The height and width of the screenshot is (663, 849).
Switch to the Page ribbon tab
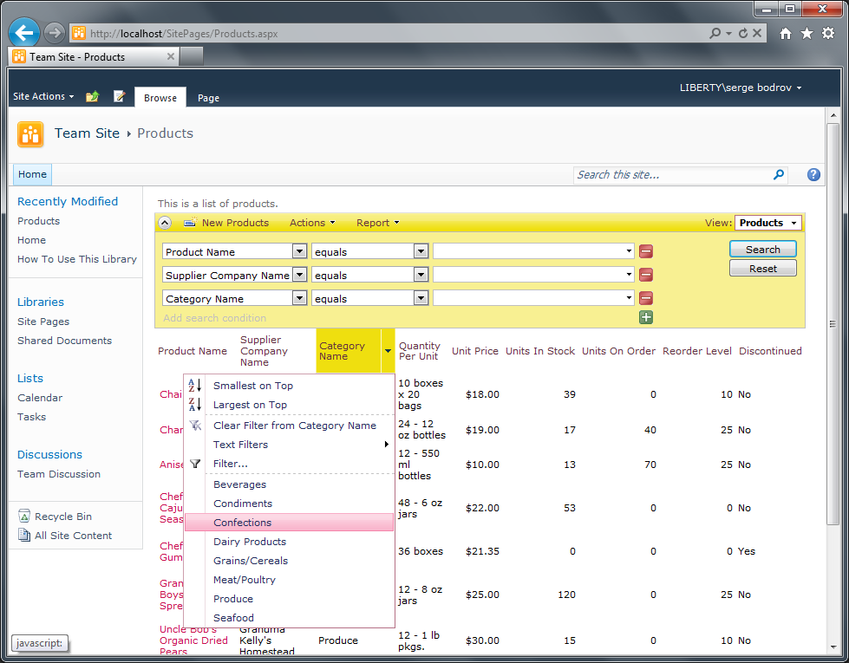[208, 98]
